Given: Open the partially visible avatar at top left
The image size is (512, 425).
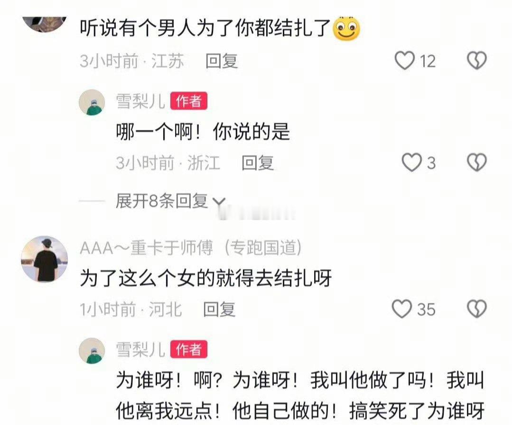Looking at the screenshot, I should coord(45,25).
